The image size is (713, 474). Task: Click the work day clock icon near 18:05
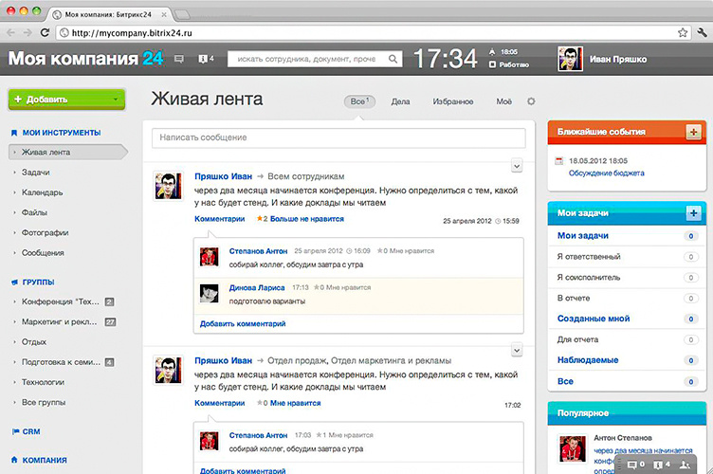[492, 52]
